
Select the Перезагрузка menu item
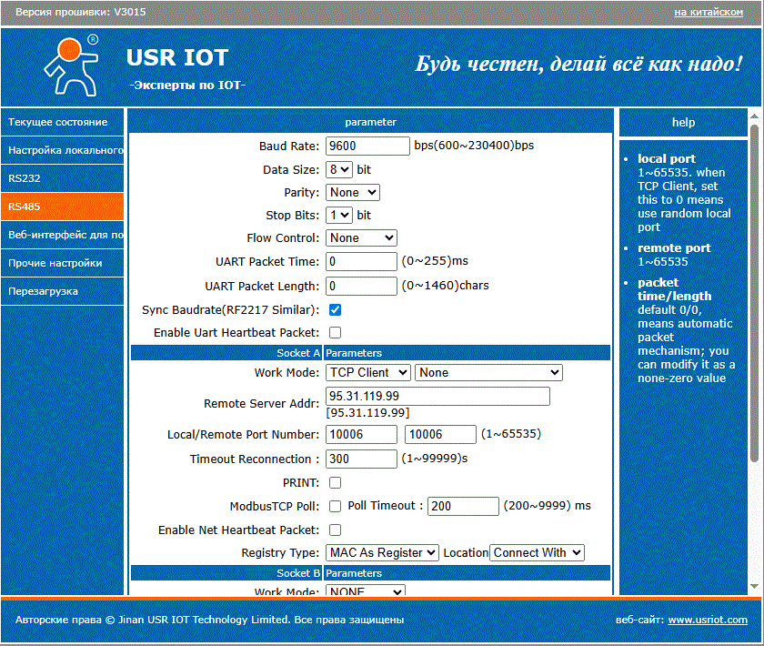point(62,291)
